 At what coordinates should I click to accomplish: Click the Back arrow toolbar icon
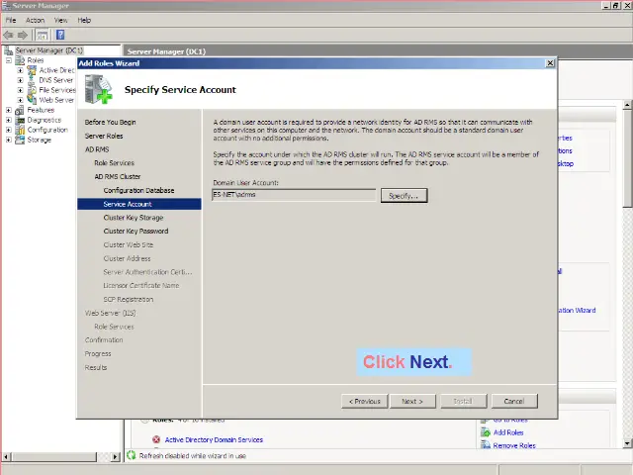pyautogui.click(x=8, y=36)
